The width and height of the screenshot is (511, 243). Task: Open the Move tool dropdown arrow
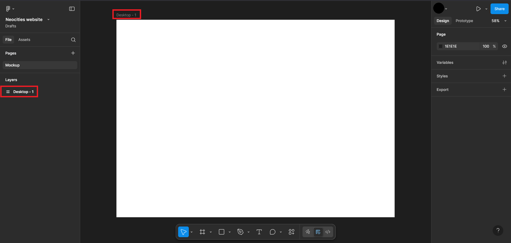click(x=191, y=232)
